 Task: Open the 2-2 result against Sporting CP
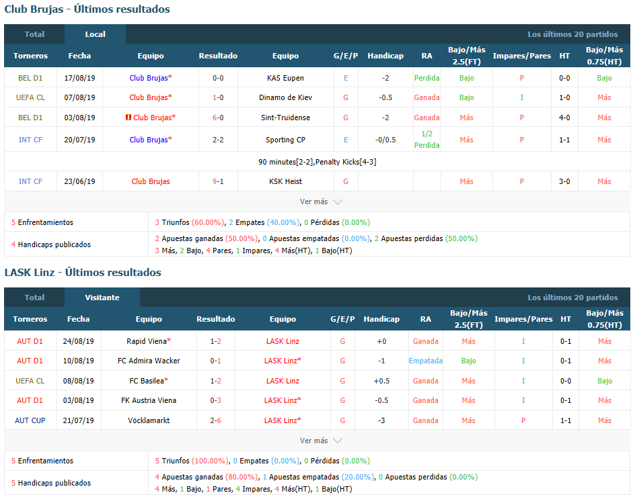tap(218, 140)
